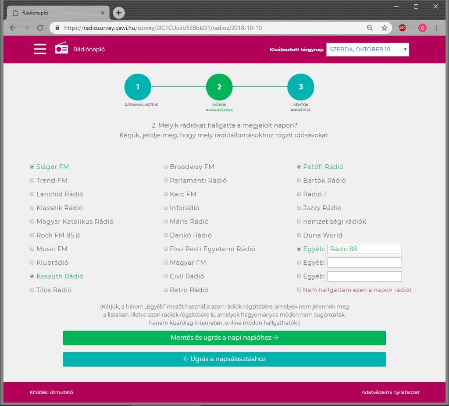Open the Kitöltési útmutató link

(51, 392)
